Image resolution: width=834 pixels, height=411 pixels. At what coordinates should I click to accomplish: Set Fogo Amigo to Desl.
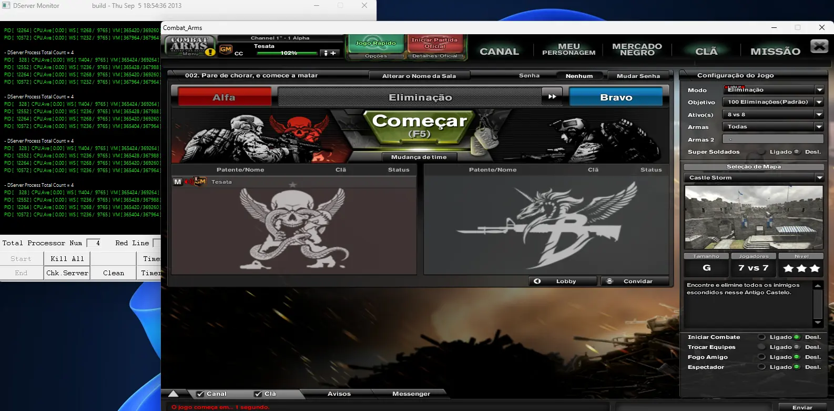pos(797,357)
